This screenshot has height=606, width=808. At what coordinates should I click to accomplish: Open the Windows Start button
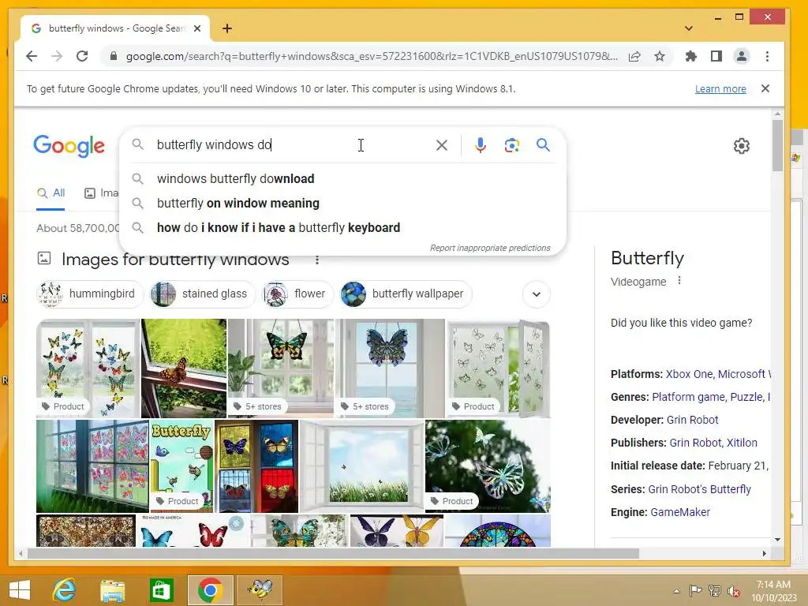20,590
